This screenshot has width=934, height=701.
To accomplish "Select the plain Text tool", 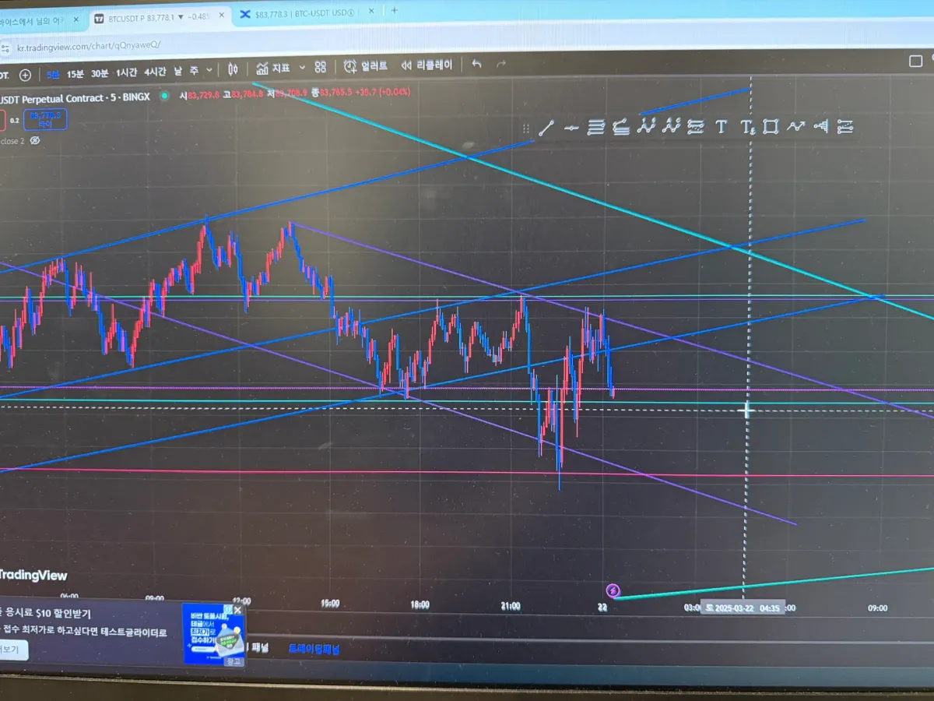I will [x=722, y=126].
